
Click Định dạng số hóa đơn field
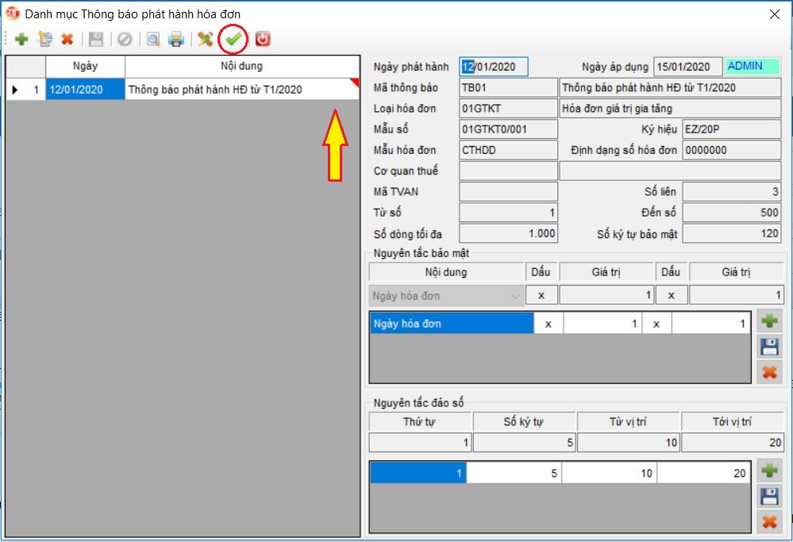[x=731, y=150]
